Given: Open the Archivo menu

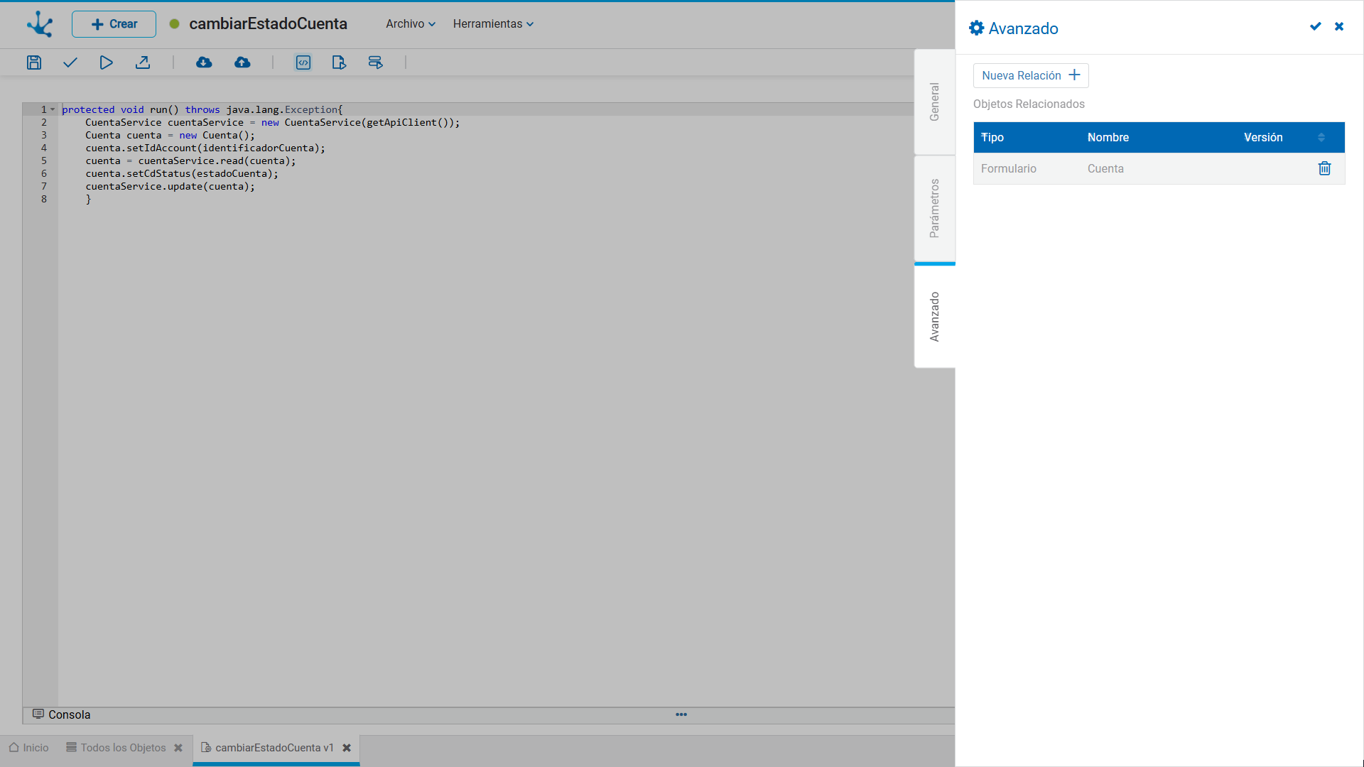Looking at the screenshot, I should (411, 24).
